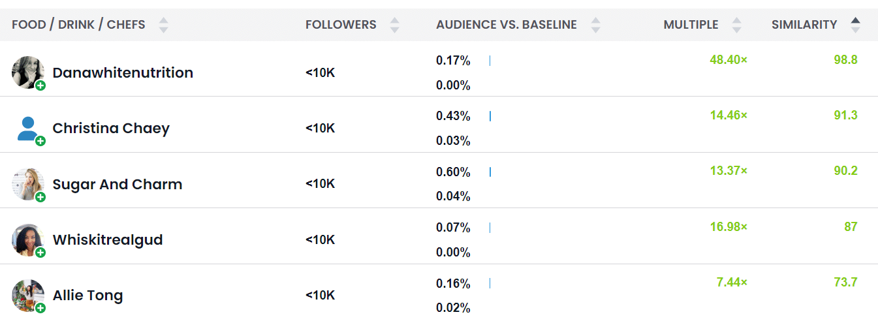878x323 pixels.
Task: Open Danawhitenutrition profile photo
Action: (x=28, y=72)
